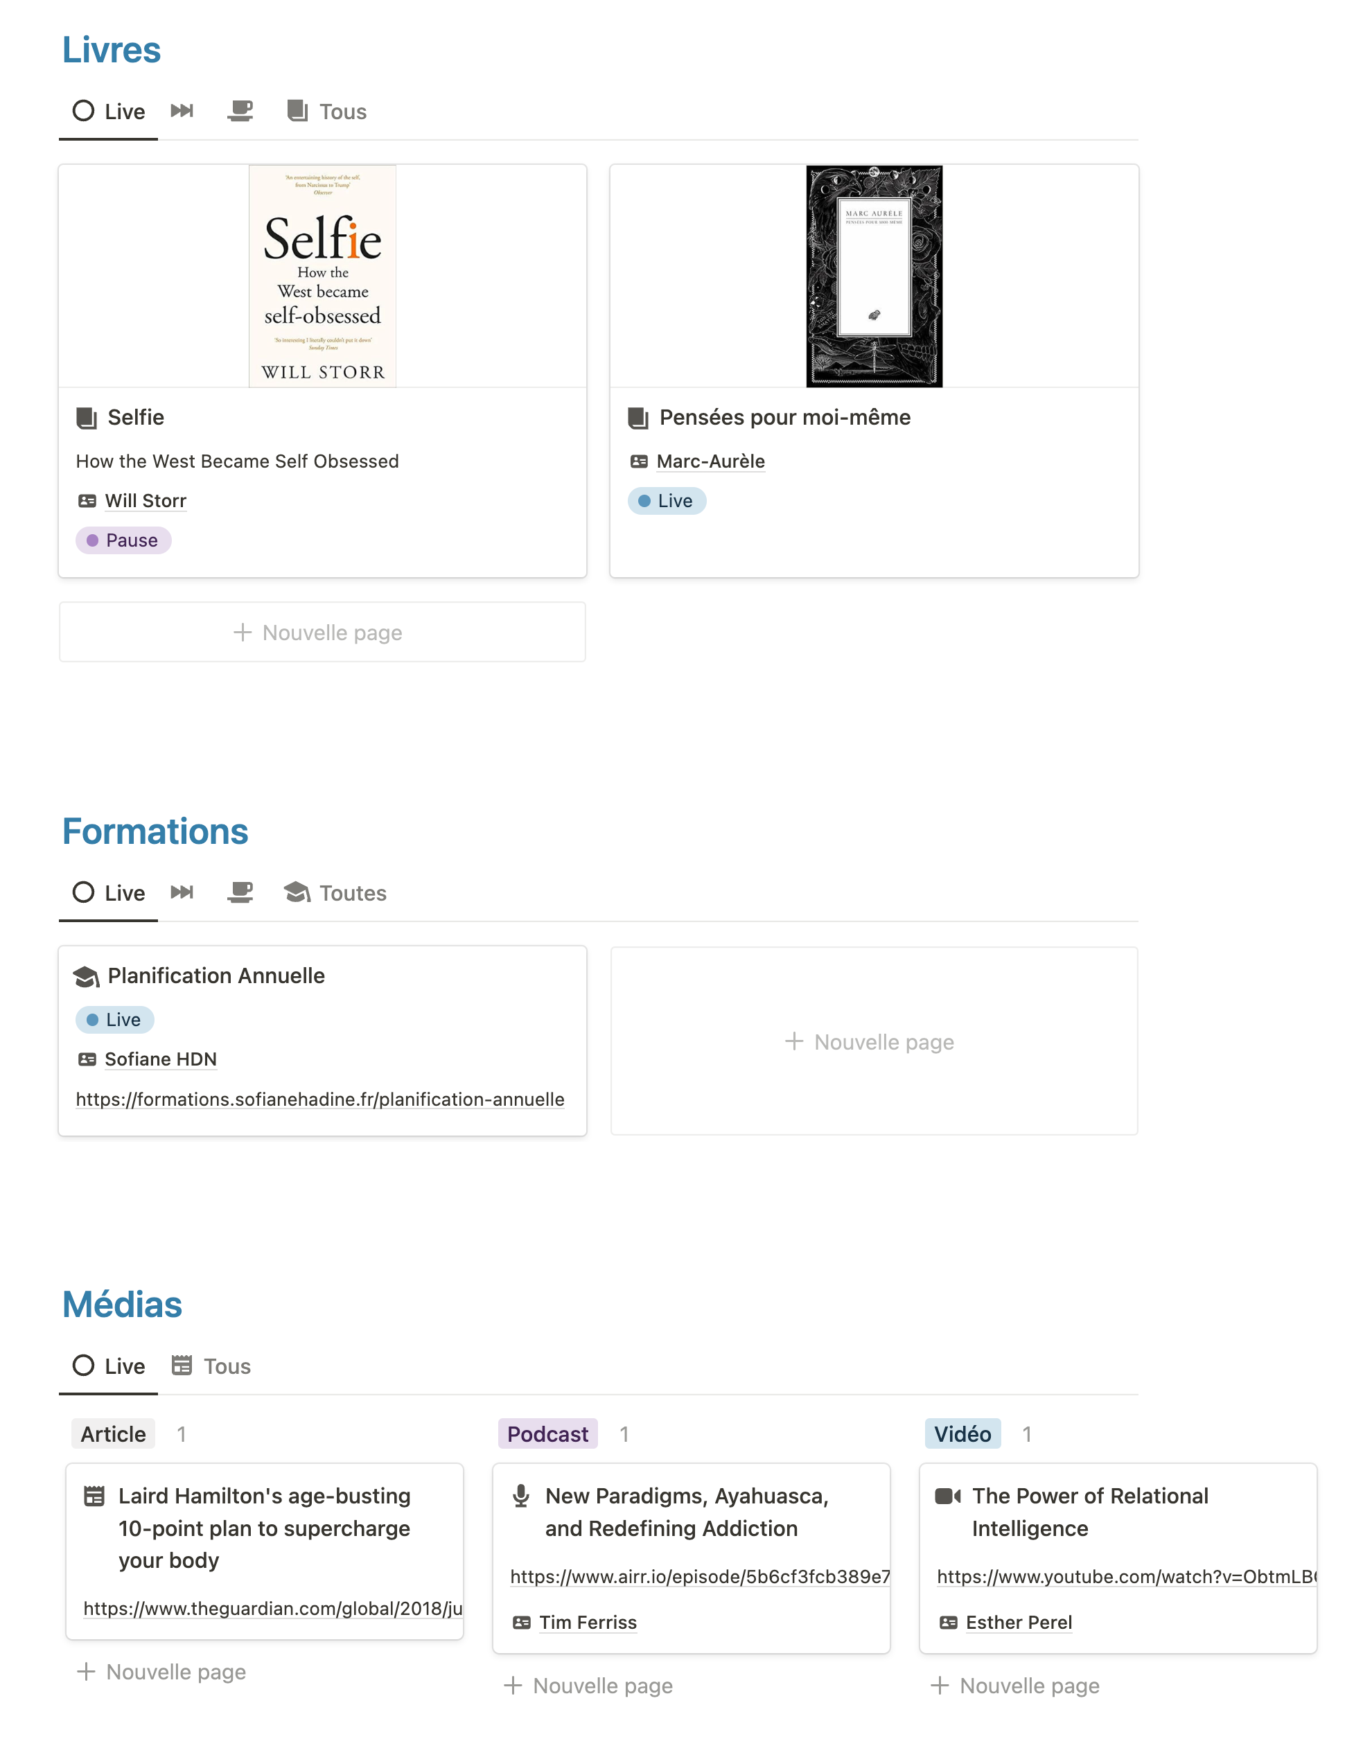Add a Nouvelle page under Livres gallery
Viewport: 1354px width, 1748px height.
(x=322, y=633)
